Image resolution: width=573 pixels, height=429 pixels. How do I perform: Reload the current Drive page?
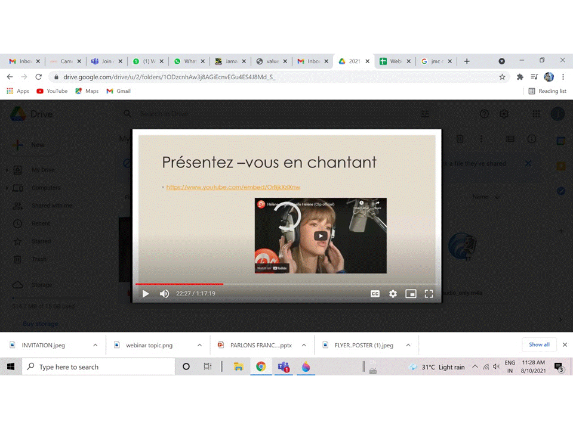point(38,77)
